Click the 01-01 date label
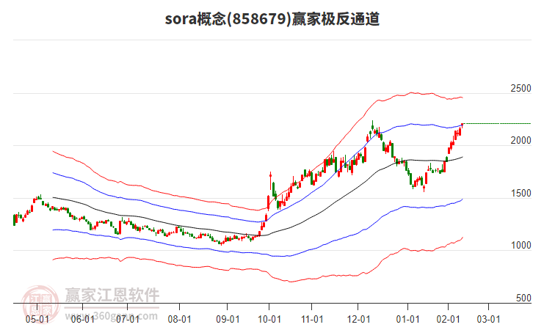 (407, 319)
